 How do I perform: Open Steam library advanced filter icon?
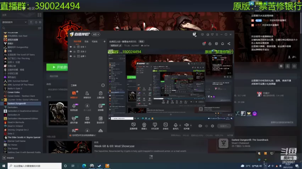tap(40, 28)
